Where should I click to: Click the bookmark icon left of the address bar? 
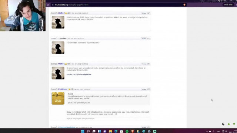pyautogui.click(x=48, y=5)
